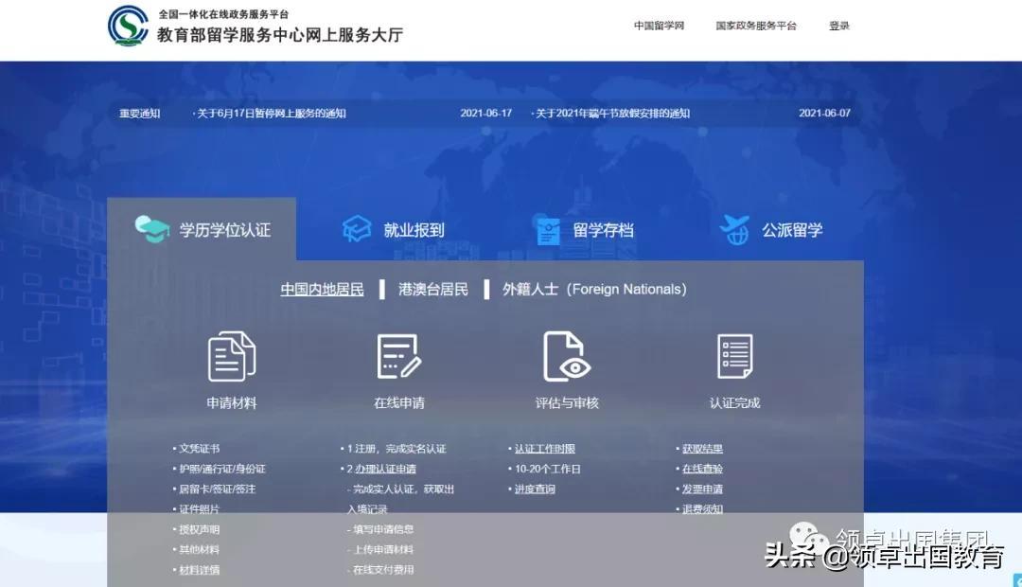Open the 在线查验 verification link

pos(702,469)
